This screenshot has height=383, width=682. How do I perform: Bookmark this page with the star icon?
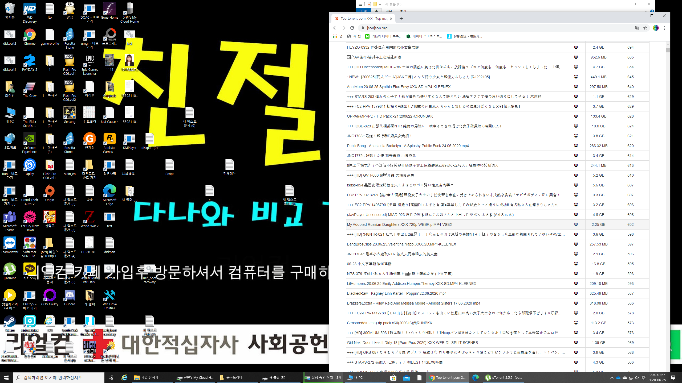(x=645, y=28)
